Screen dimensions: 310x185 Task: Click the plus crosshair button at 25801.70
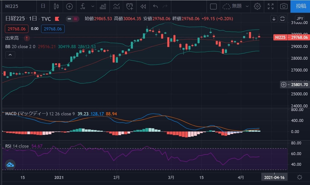(284, 85)
